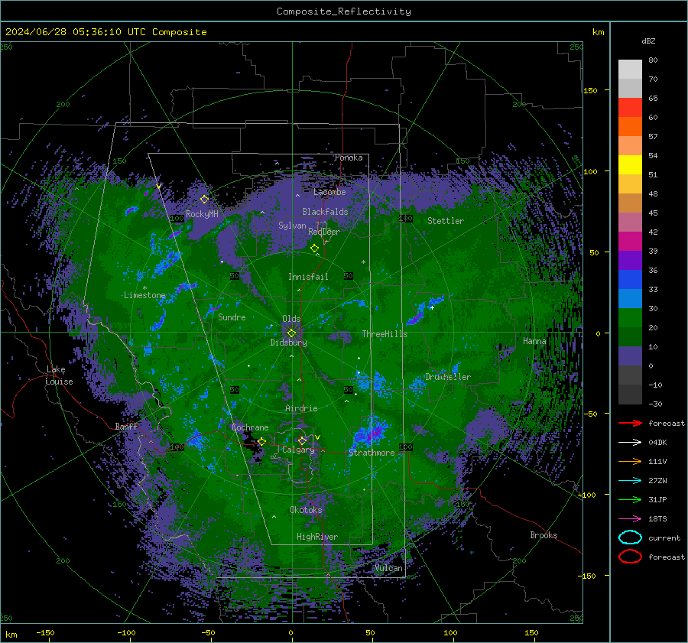Click the Cochrane map label
Image resolution: width=688 pixels, height=643 pixels.
pos(250,427)
